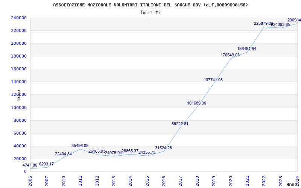Click the data label 224393.85
The width and height of the screenshot is (301, 188).
280,24
